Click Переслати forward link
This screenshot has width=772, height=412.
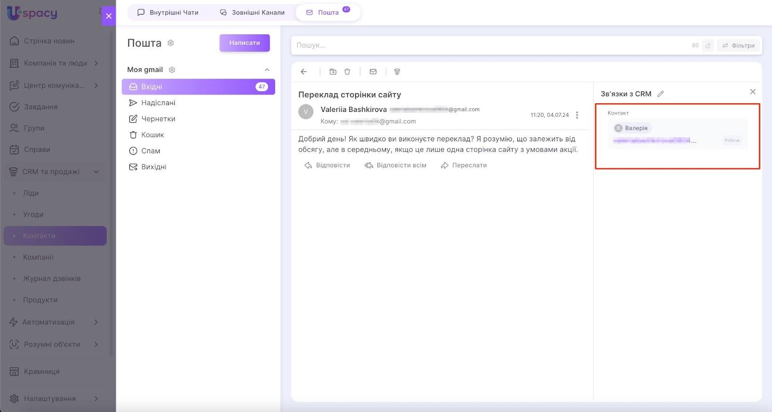(x=464, y=165)
